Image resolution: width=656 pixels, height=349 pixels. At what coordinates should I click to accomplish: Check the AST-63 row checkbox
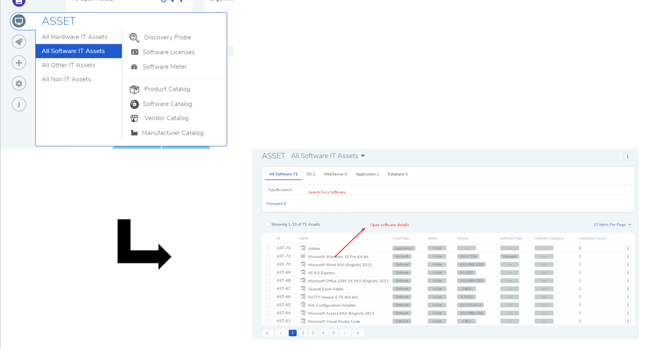tap(268, 321)
